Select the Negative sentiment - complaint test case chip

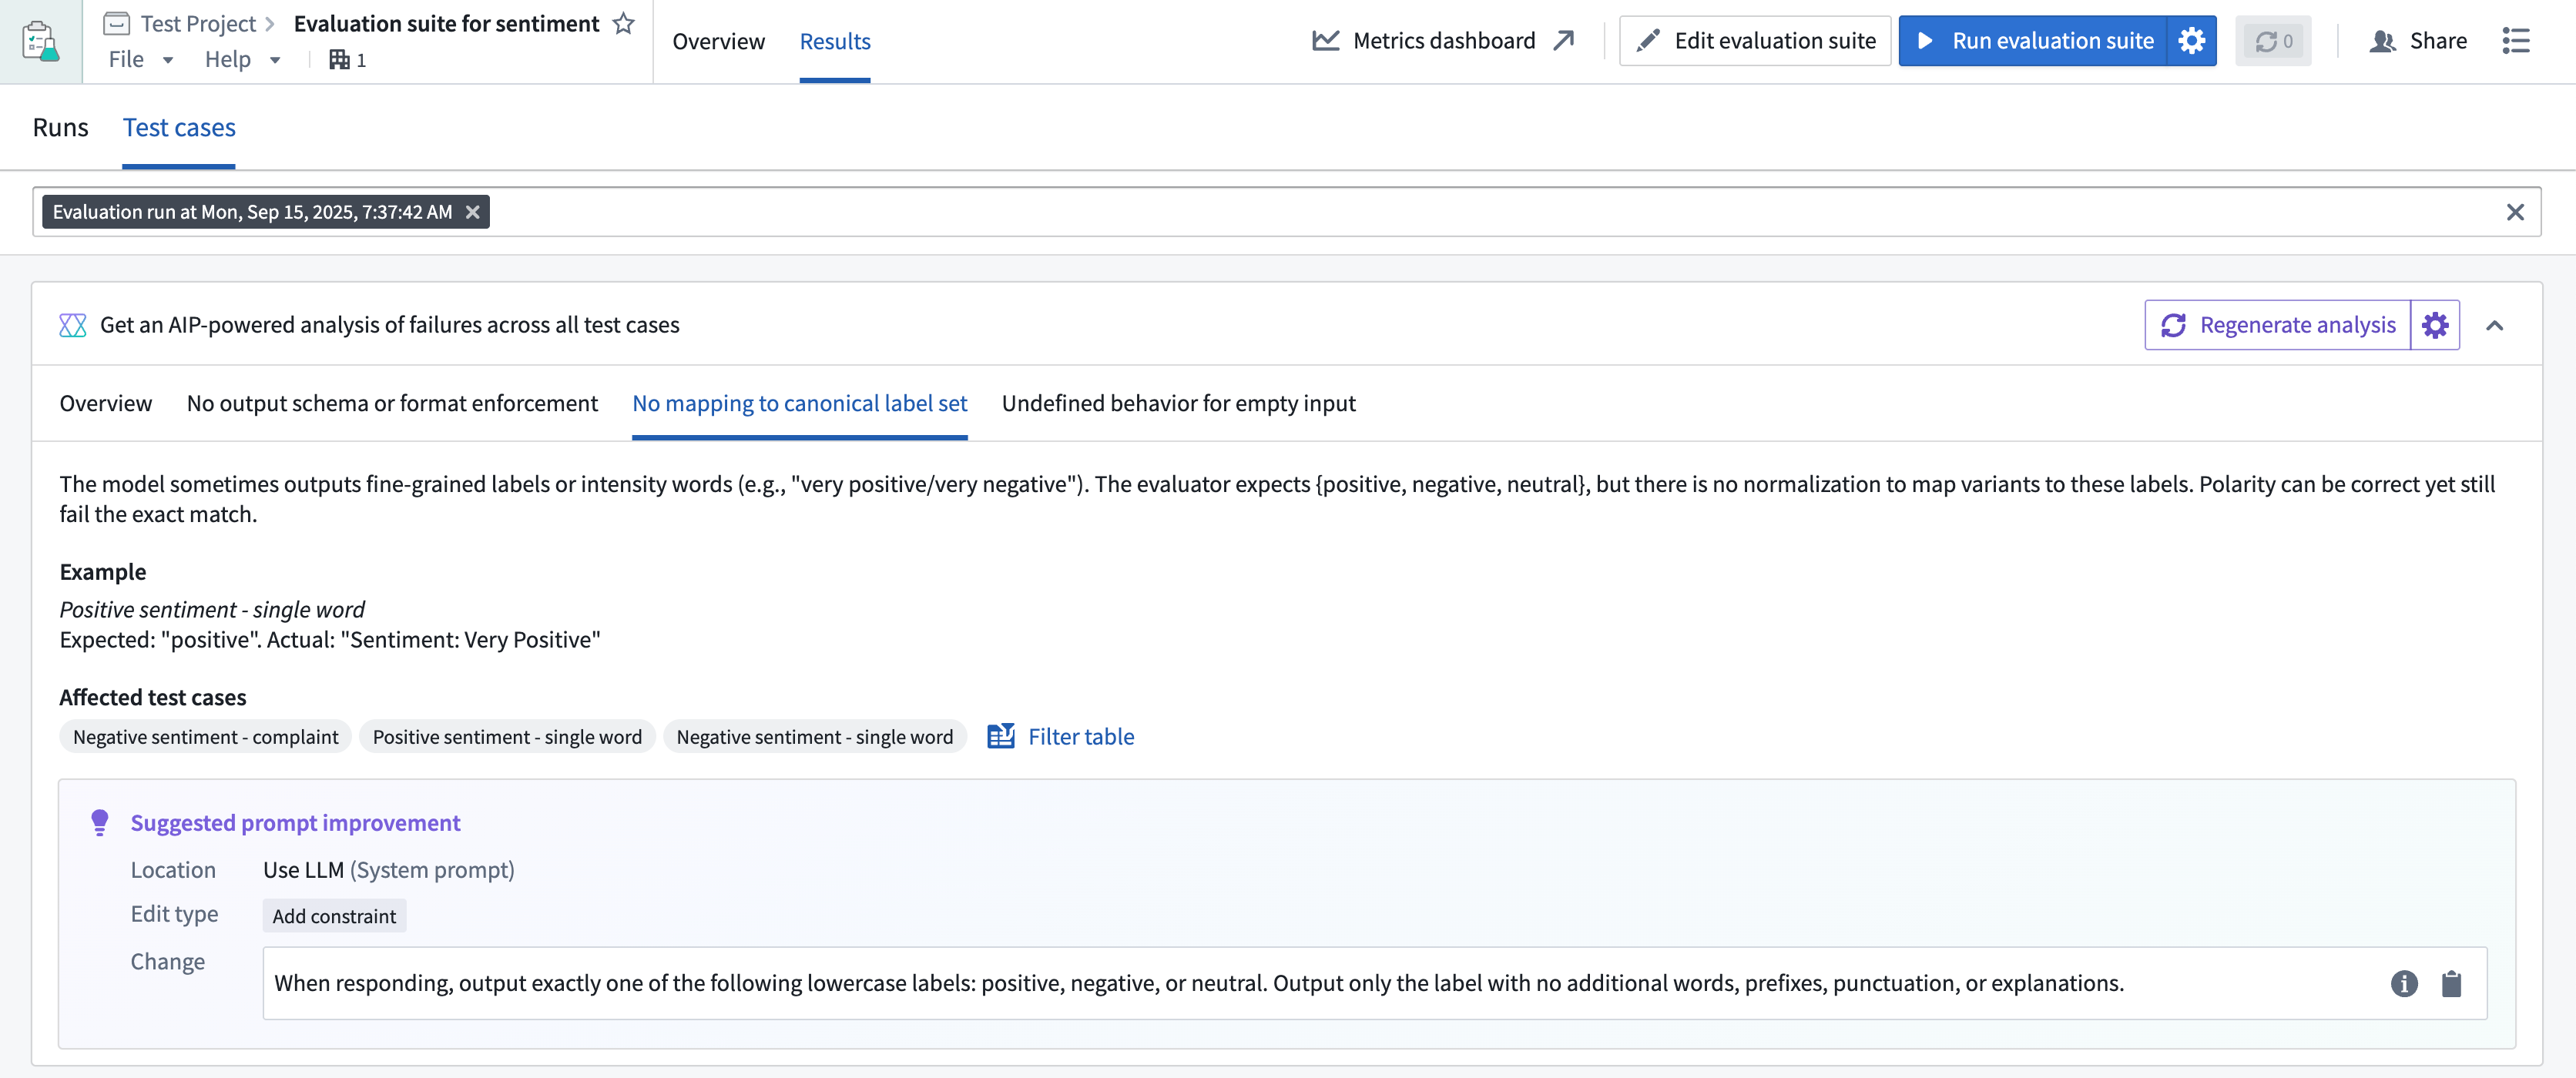(x=205, y=736)
